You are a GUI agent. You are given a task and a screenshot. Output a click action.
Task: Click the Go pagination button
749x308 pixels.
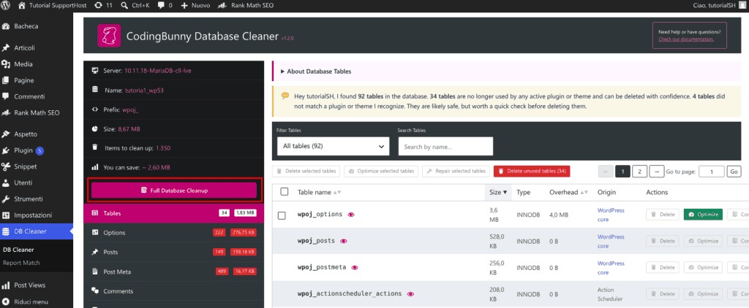pyautogui.click(x=734, y=172)
